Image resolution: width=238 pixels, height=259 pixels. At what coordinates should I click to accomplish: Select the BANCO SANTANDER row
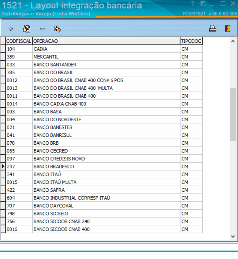click(101, 64)
